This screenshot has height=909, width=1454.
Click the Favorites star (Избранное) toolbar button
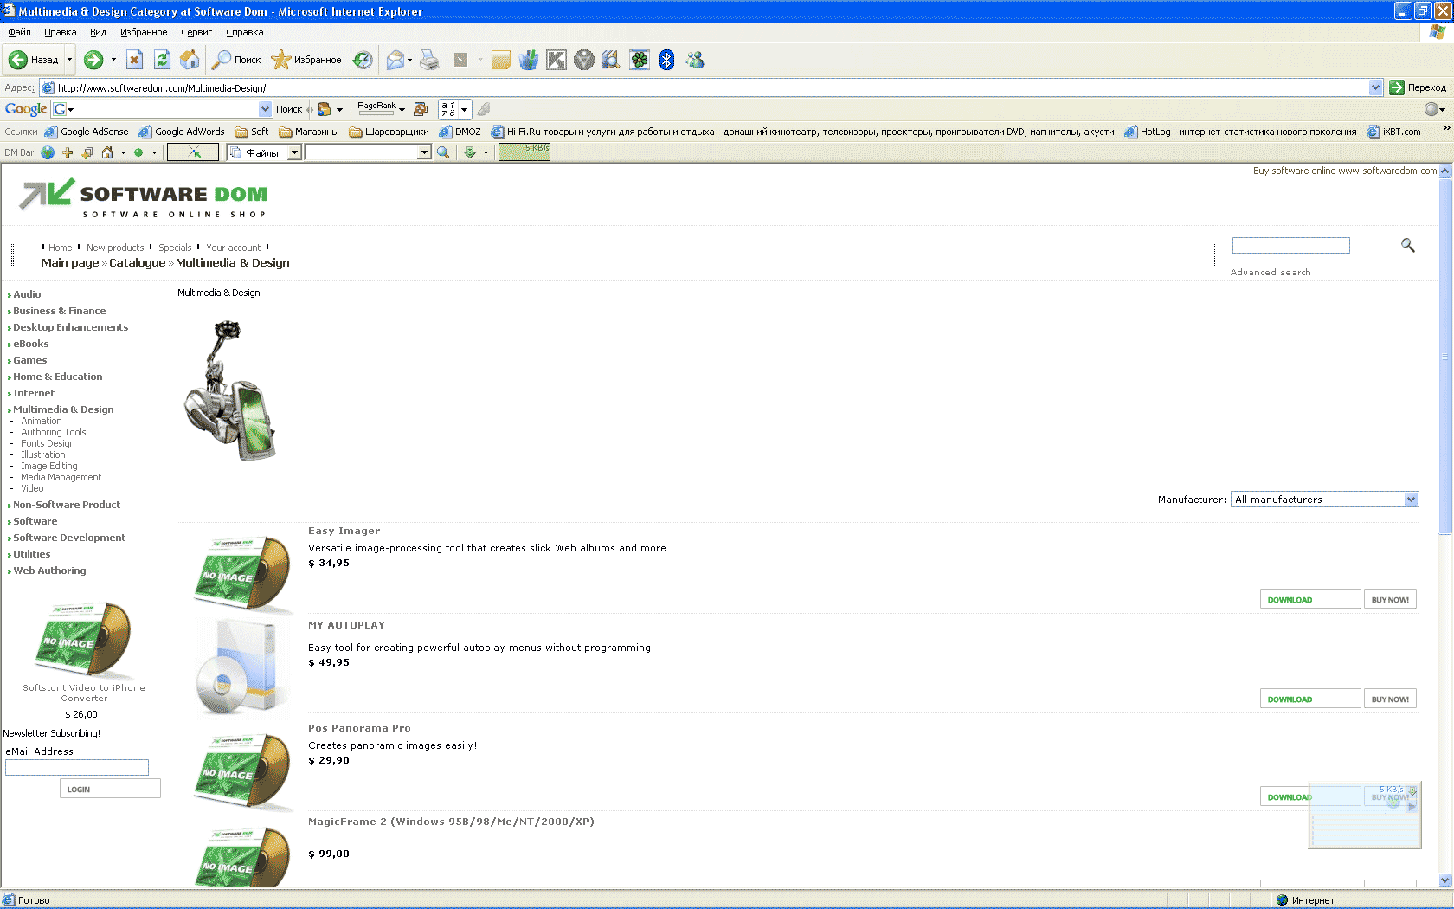coord(307,60)
